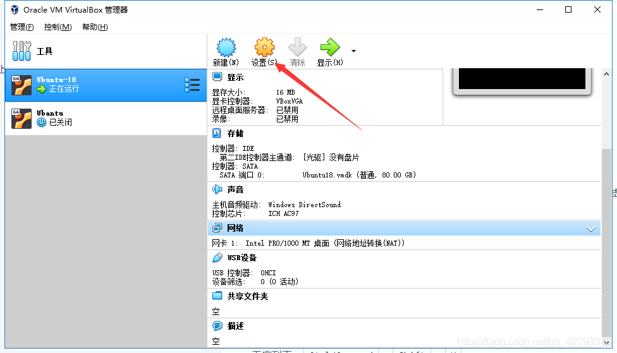Click the 'Windows DirectSound' audio driver value
This screenshot has width=617, height=353.
pyautogui.click(x=305, y=205)
